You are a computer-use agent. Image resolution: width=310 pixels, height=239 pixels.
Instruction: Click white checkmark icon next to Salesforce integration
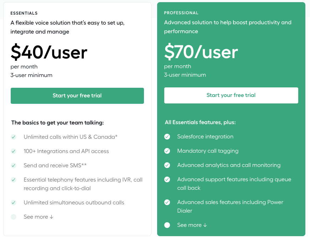point(167,137)
